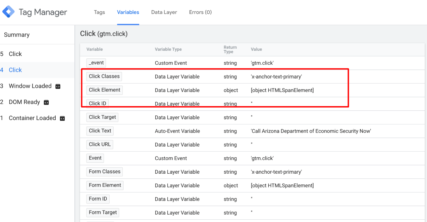Click the code icon beside DOM Ready
The width and height of the screenshot is (427, 222).
(x=46, y=102)
